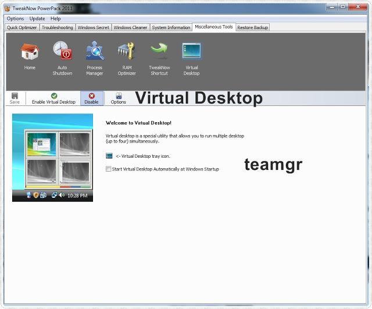
Task: Select the Miscellaneous Tools tab
Action: tap(214, 27)
